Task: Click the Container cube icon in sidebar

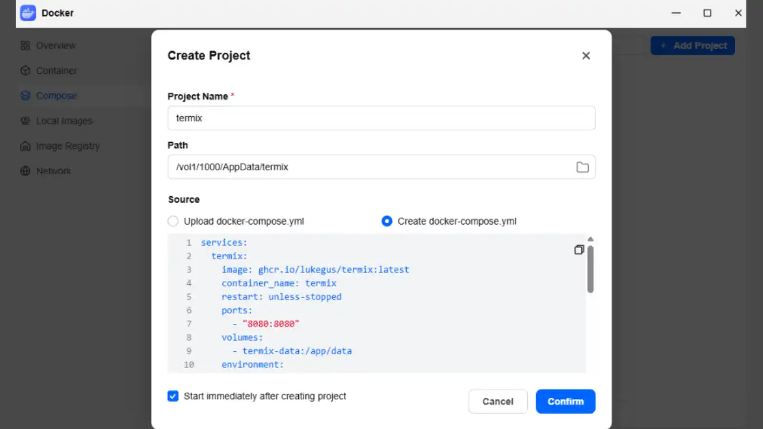Action: click(25, 71)
